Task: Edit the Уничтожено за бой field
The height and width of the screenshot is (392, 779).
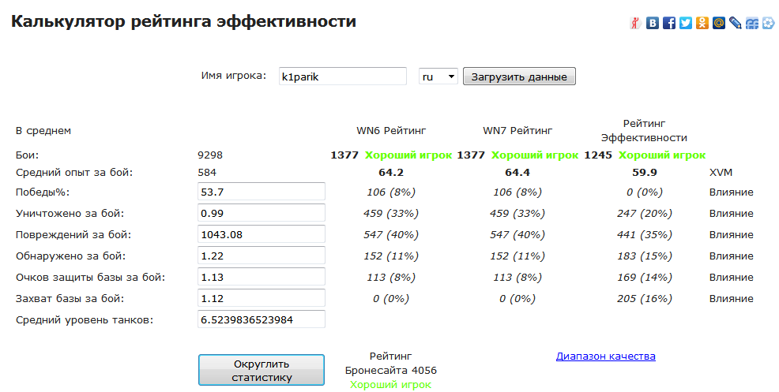Action: (x=262, y=213)
